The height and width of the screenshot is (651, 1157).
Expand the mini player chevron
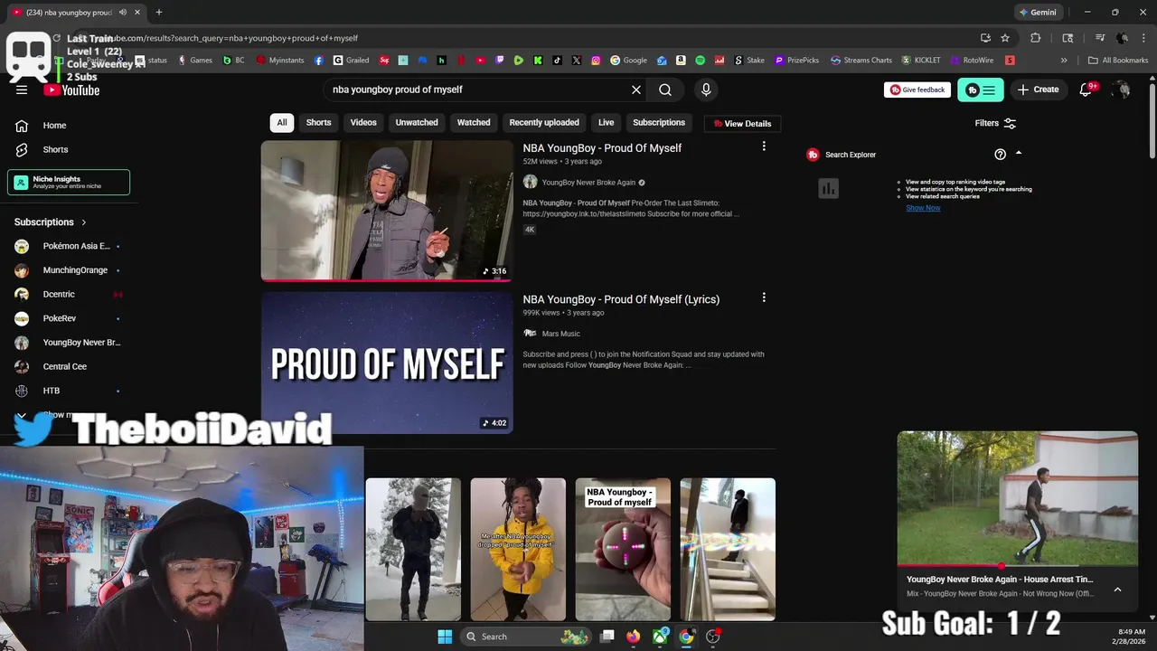1117,590
